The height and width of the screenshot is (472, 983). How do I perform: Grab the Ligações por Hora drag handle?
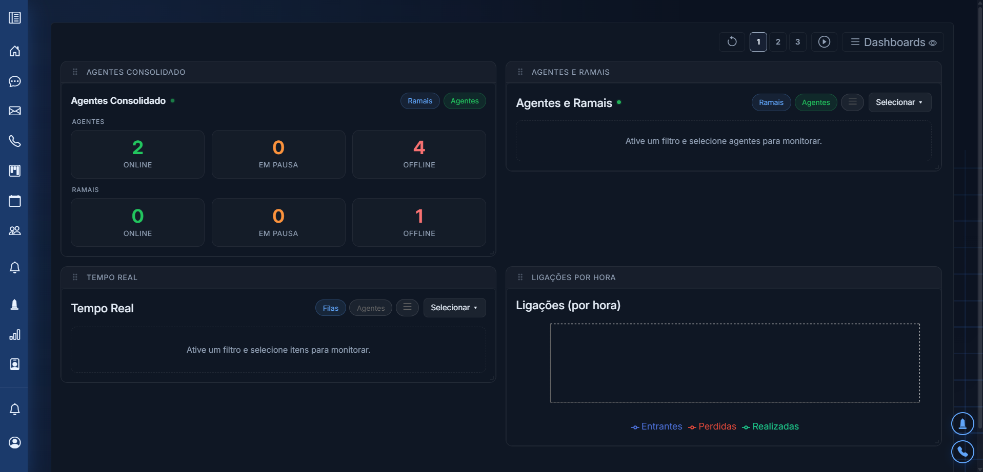click(x=520, y=277)
